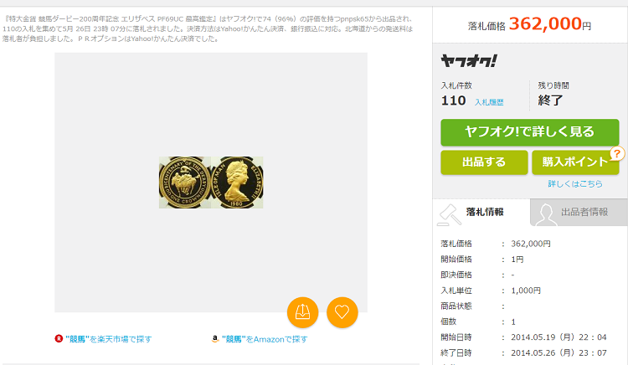This screenshot has height=365, width=628.
Task: Click the Derby horse racing coin image
Action: (185, 182)
